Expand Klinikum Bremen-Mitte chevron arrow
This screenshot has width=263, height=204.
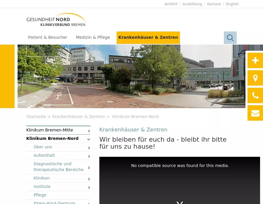click(x=89, y=131)
